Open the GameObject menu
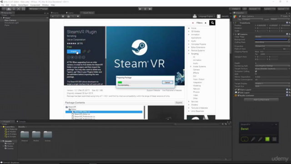Screen dimensions: 291x164 pyautogui.click(x=23, y=5)
